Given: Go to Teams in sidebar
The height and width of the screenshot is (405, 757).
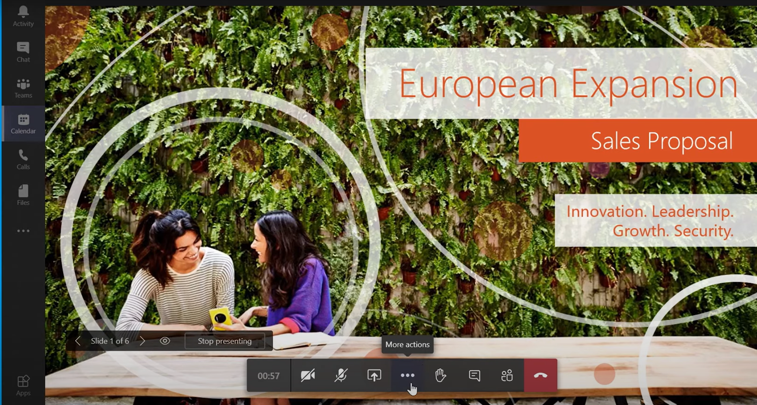Looking at the screenshot, I should point(23,88).
